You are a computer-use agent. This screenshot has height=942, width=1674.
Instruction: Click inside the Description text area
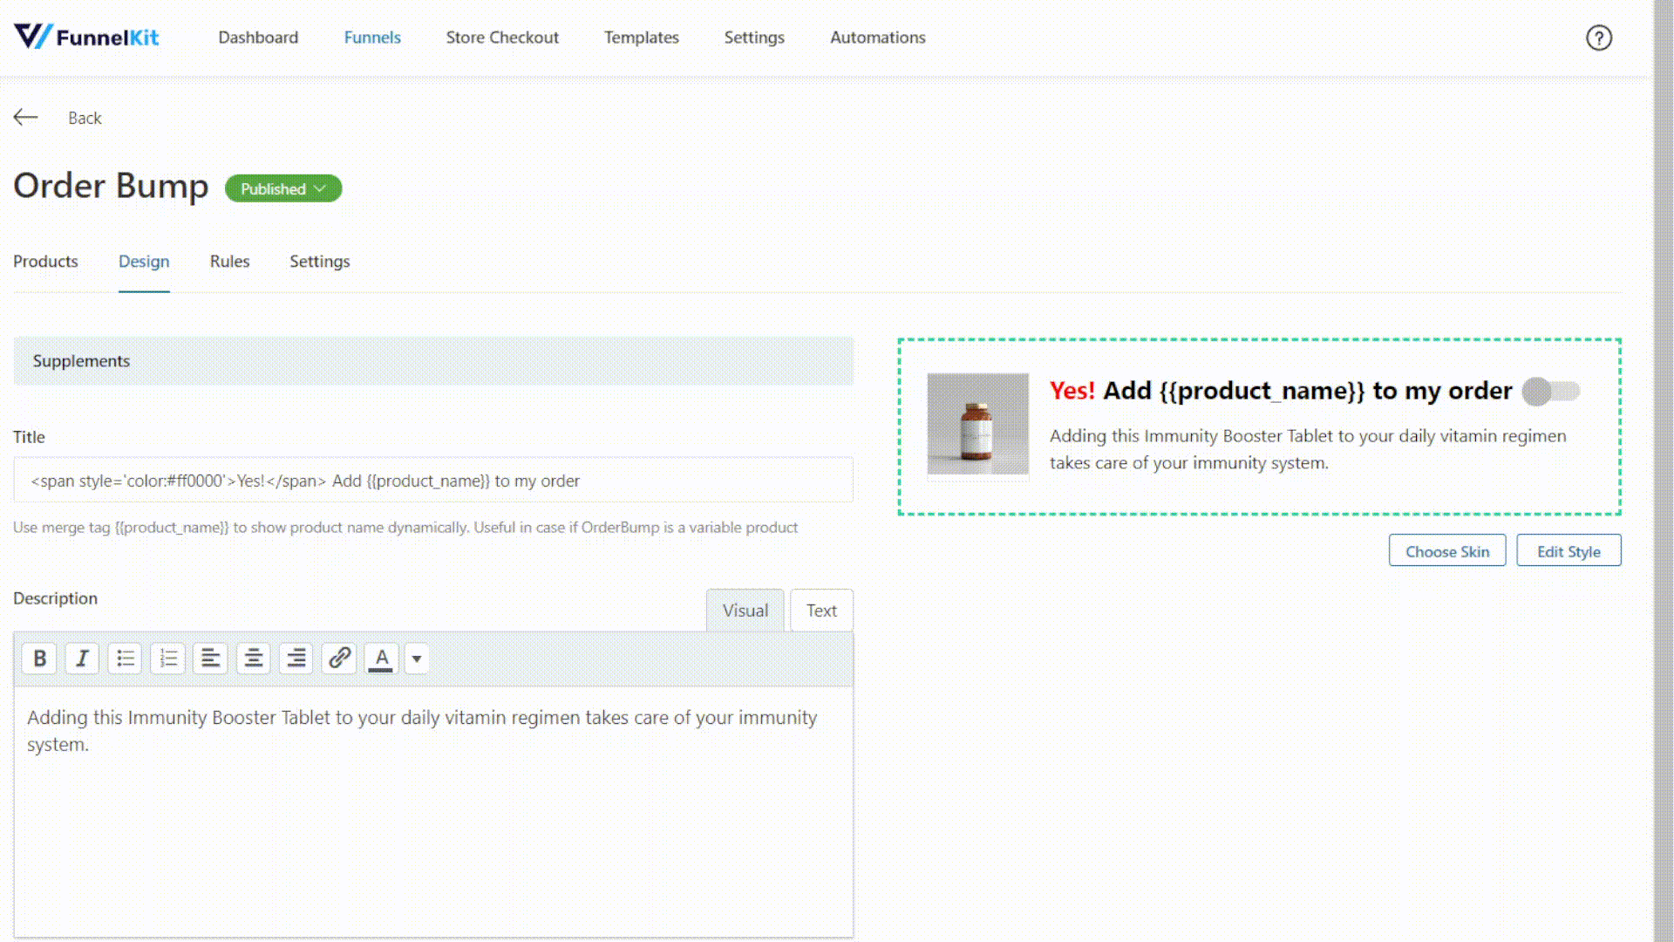[x=433, y=811]
